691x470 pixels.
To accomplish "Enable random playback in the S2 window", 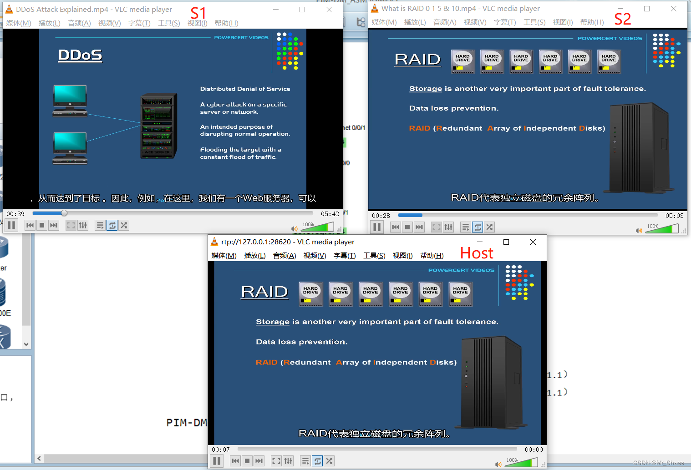I will coord(489,227).
